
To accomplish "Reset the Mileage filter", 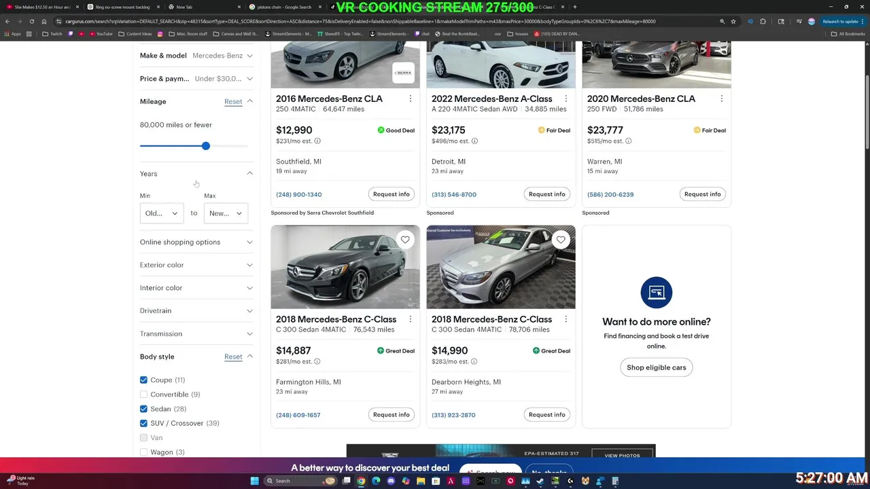I will point(233,102).
